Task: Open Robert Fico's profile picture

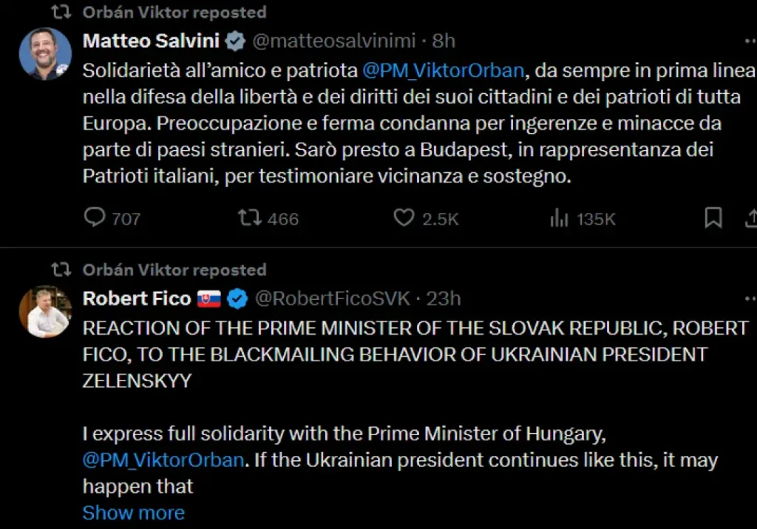Action: 45,312
